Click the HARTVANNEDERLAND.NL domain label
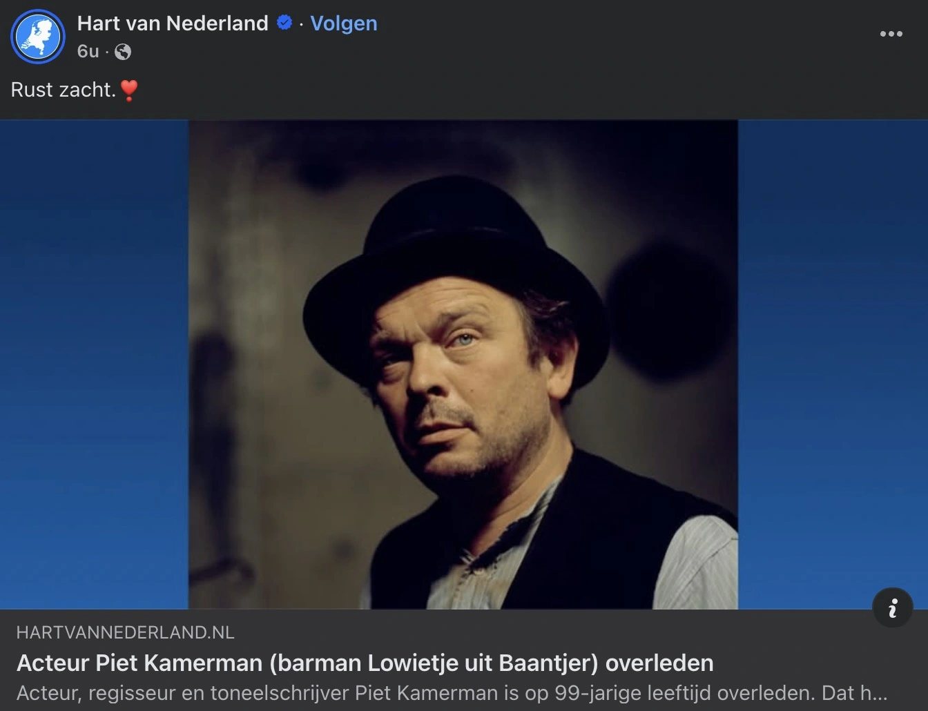928x711 pixels. tap(125, 632)
